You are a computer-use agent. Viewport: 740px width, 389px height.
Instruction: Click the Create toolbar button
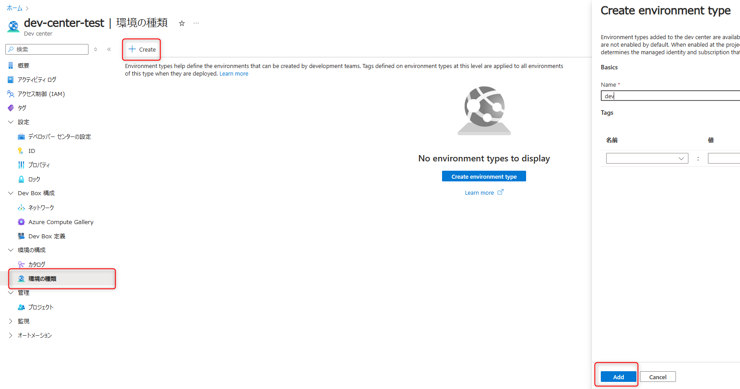142,49
